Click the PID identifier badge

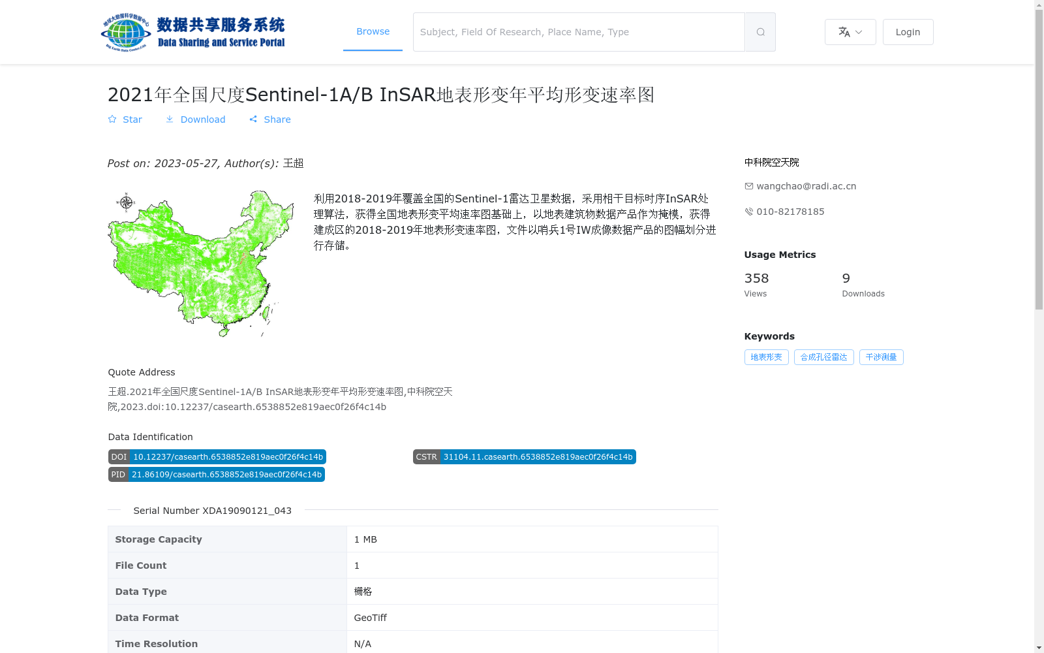click(217, 475)
